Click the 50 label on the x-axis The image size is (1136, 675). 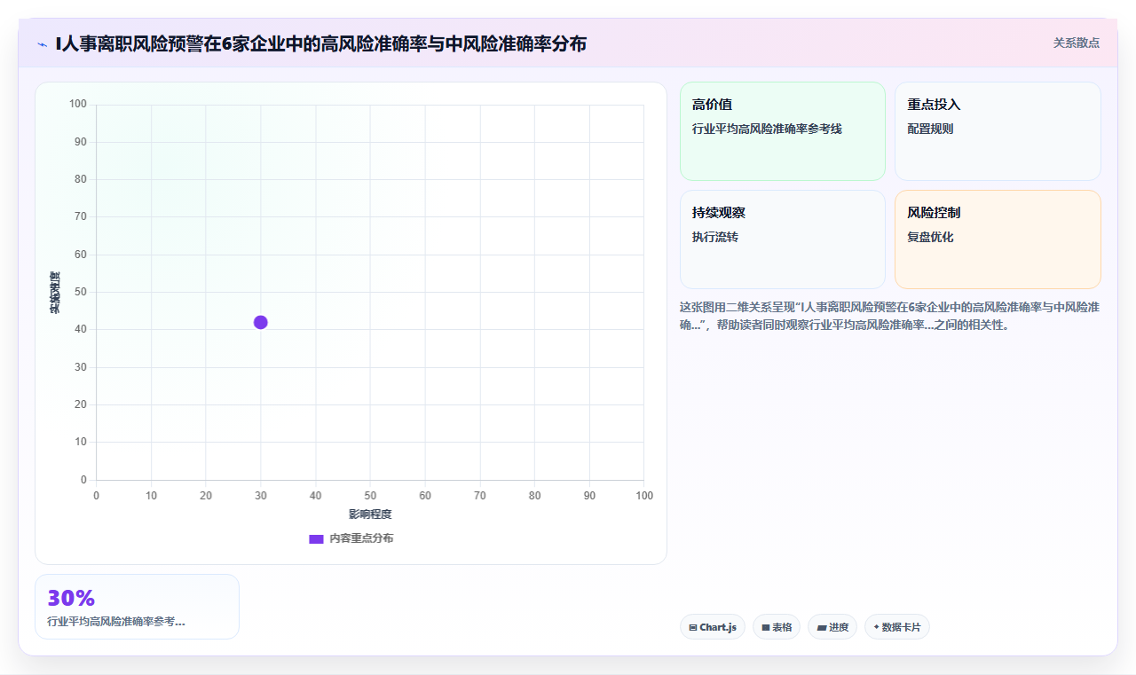click(x=370, y=496)
